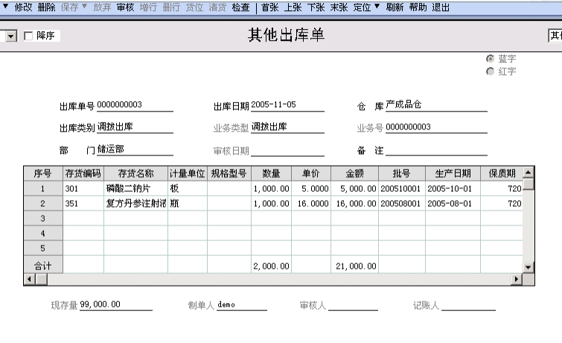
Task: Click cell 磷酸二钠片 in the table
Action: (135, 188)
